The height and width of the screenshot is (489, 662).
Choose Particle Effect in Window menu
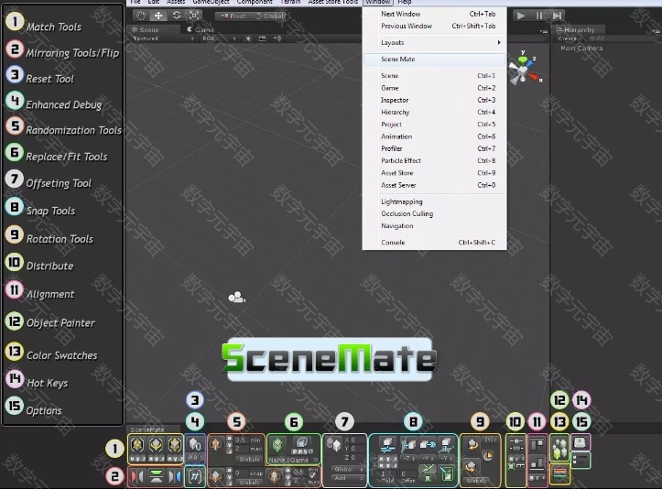435,161
